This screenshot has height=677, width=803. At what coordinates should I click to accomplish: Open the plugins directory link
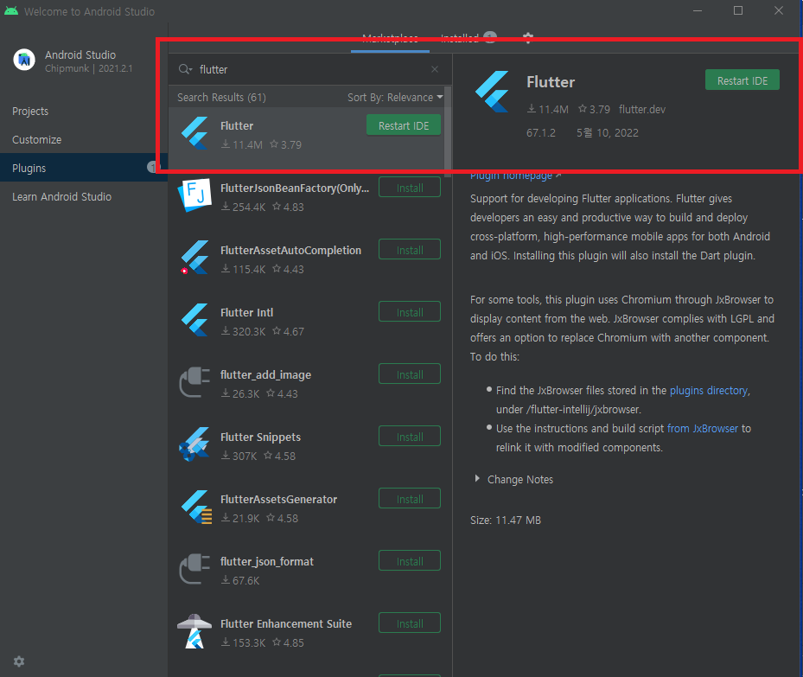[709, 390]
